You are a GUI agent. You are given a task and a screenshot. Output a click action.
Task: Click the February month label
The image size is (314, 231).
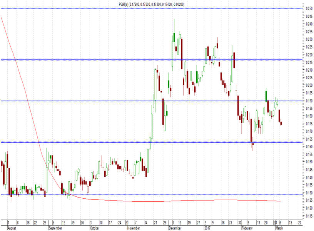tap(247, 228)
